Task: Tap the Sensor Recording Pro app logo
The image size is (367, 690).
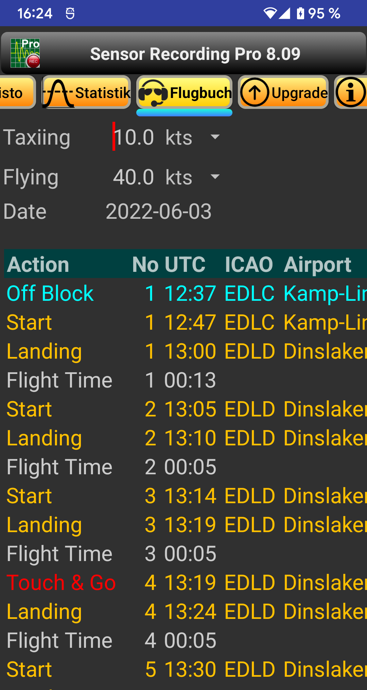Action: click(24, 53)
